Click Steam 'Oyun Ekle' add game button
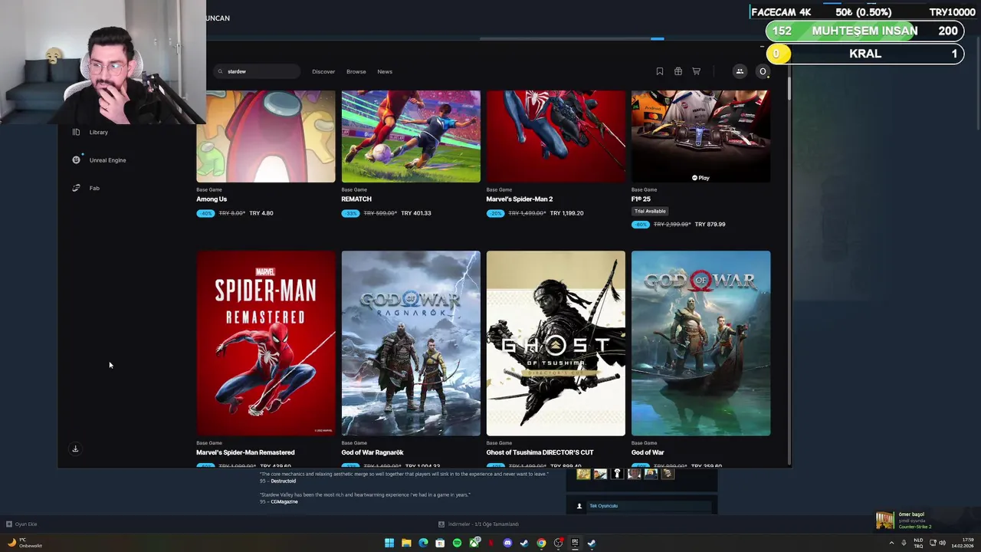Image resolution: width=981 pixels, height=552 pixels. coord(21,524)
